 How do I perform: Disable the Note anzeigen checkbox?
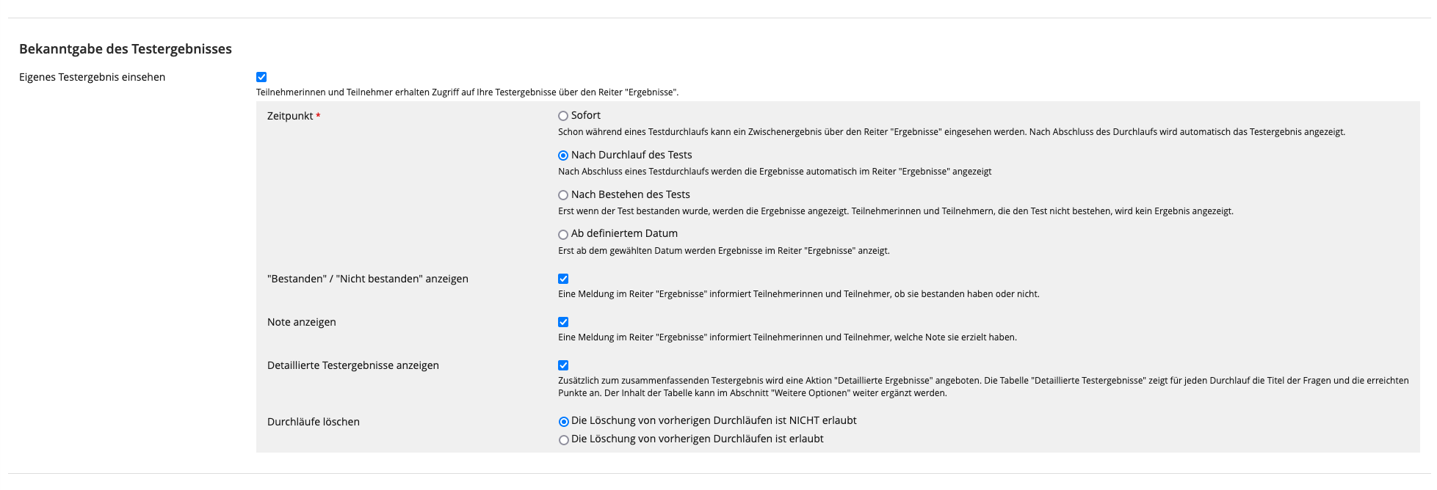click(x=563, y=322)
